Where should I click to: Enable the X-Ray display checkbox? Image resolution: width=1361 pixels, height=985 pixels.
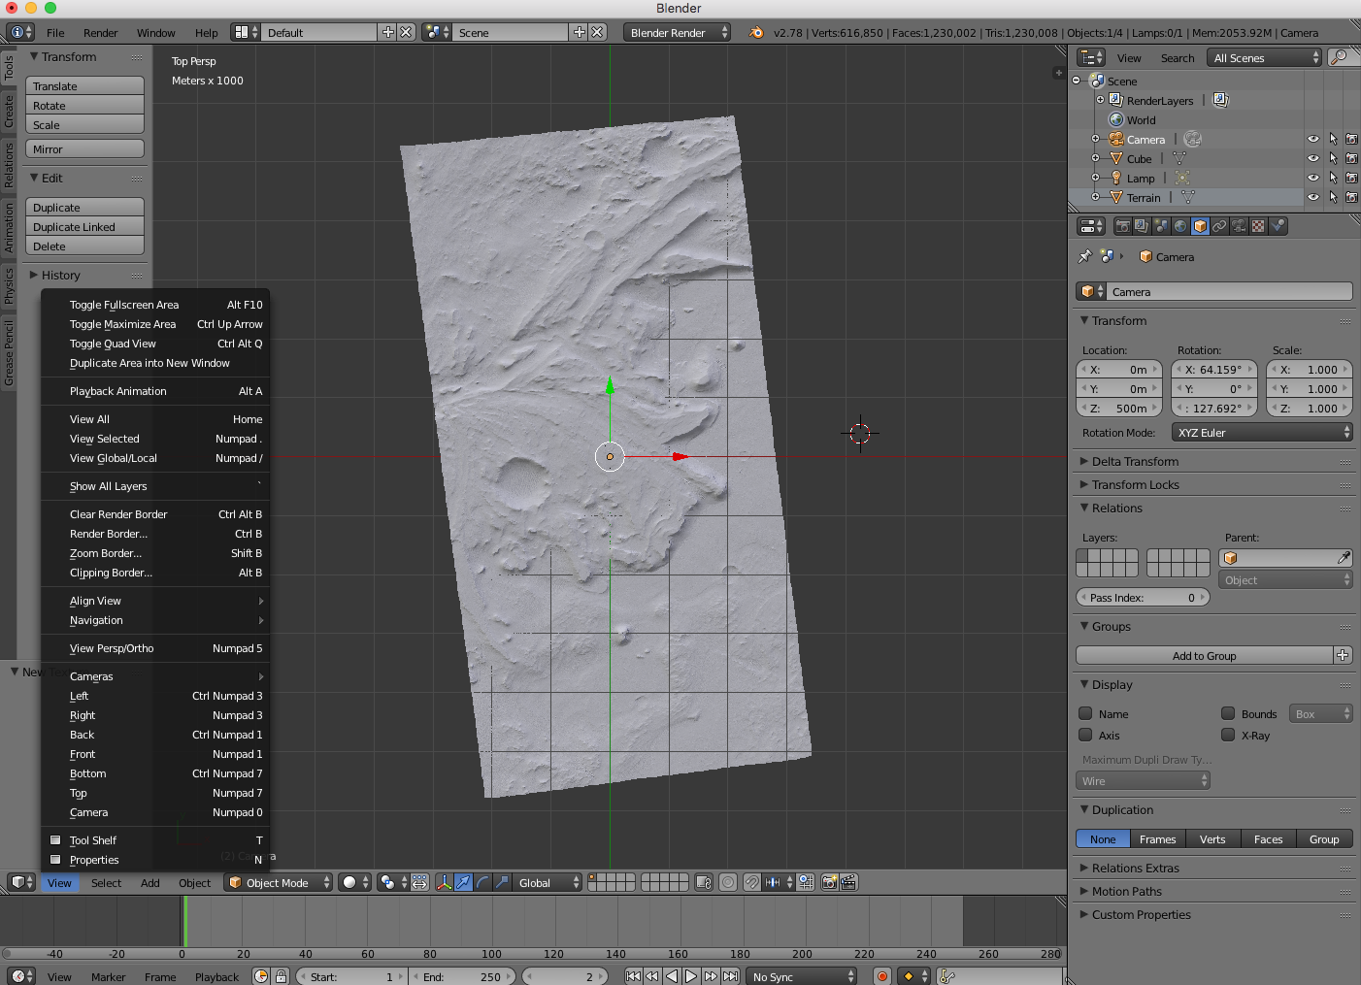point(1228,735)
